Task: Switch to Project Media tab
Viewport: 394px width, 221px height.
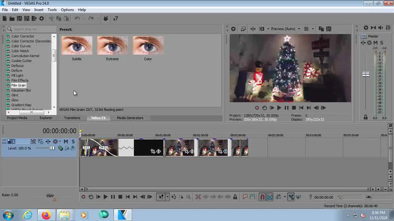Action: coord(17,118)
